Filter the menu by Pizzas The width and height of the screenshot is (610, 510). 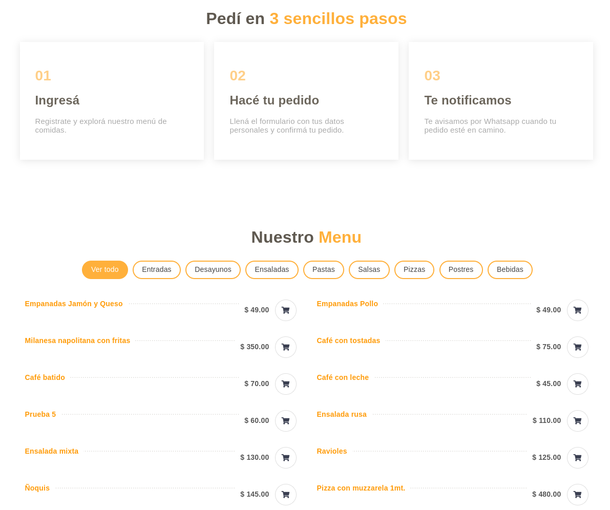(x=414, y=270)
